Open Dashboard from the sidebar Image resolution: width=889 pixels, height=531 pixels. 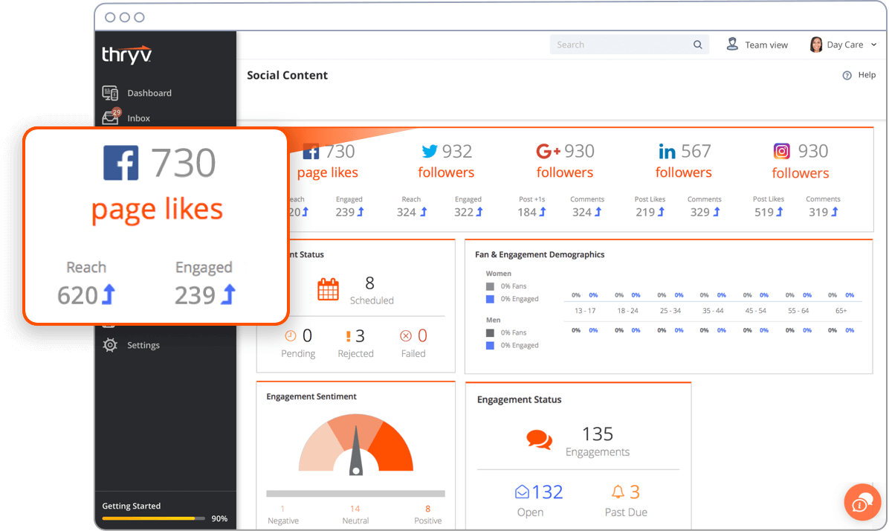149,93
